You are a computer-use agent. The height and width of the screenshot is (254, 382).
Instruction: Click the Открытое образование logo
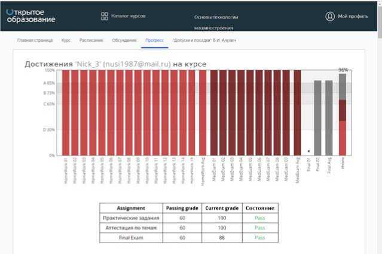click(x=30, y=16)
